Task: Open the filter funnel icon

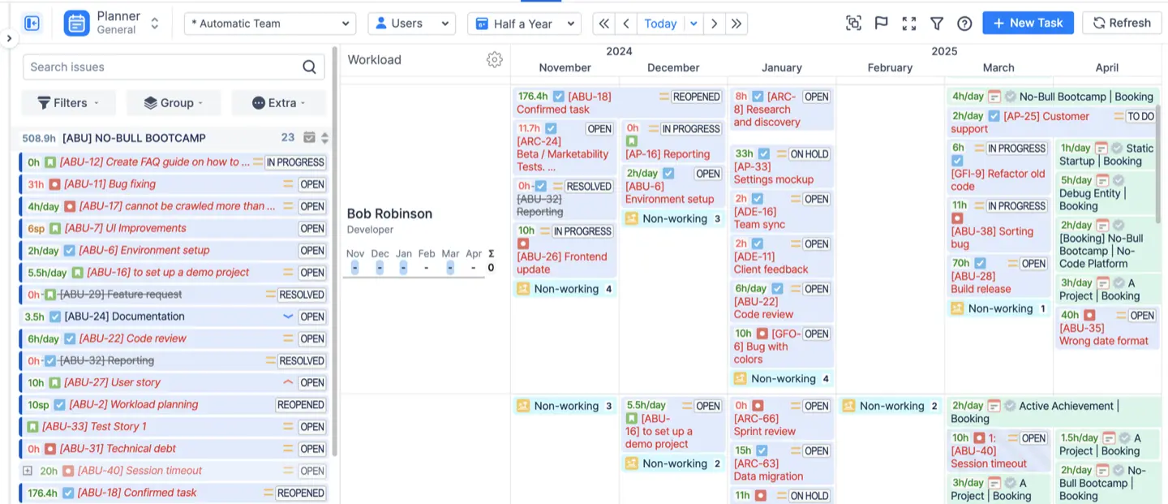Action: (936, 23)
